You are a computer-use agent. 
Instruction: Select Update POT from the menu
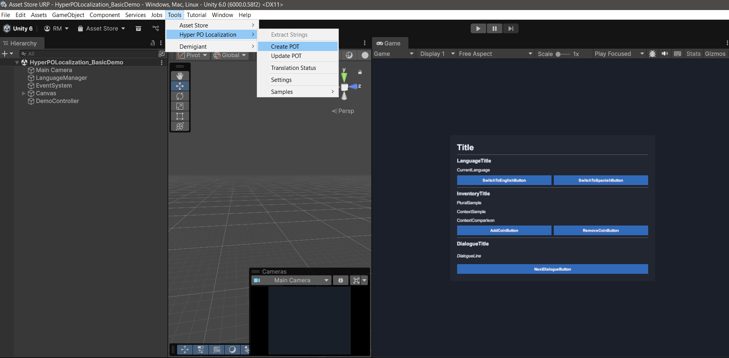click(286, 56)
